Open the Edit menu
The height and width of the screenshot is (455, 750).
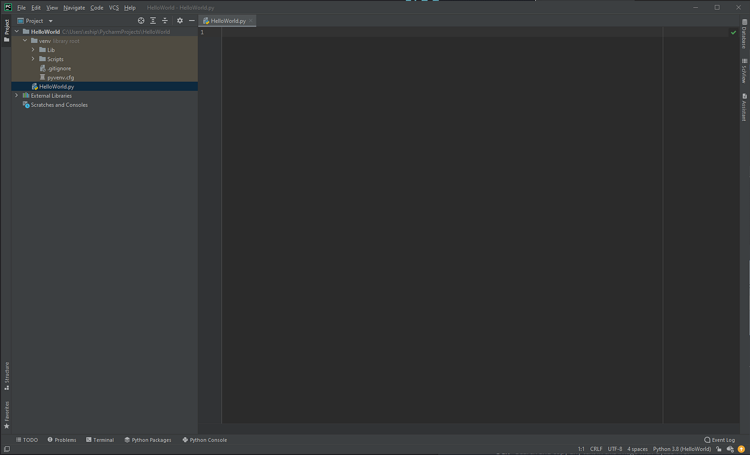pos(36,8)
